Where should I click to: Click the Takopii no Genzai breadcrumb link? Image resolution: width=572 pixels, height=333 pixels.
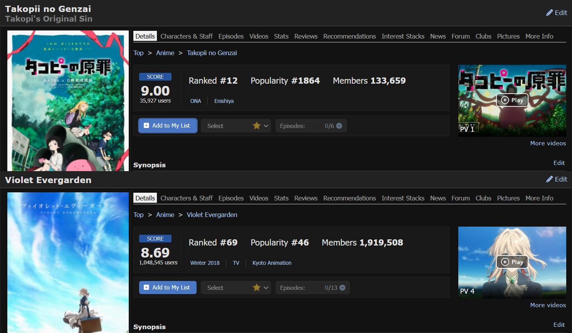pos(212,53)
